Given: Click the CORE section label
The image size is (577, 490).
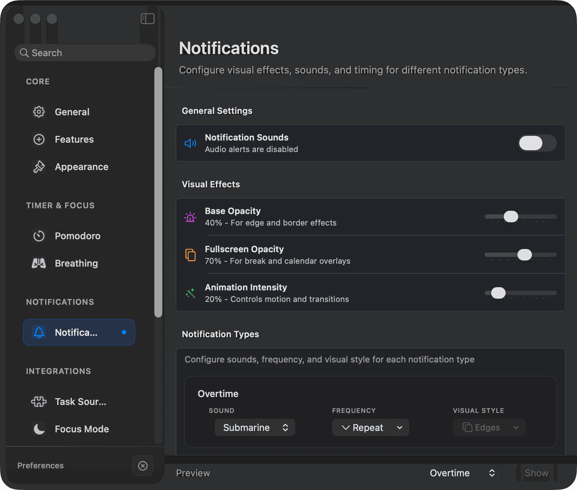Looking at the screenshot, I should (x=38, y=81).
